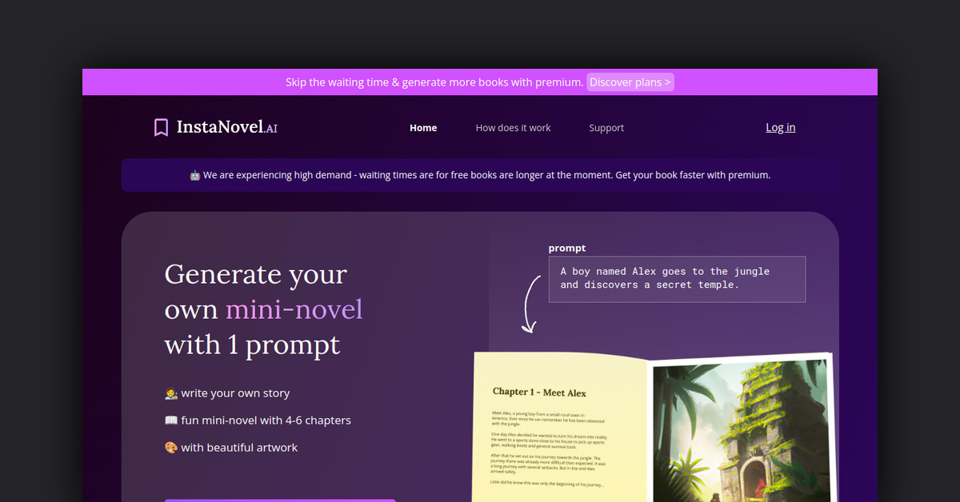
Task: Click the jungle temple artwork image
Action: click(740, 432)
